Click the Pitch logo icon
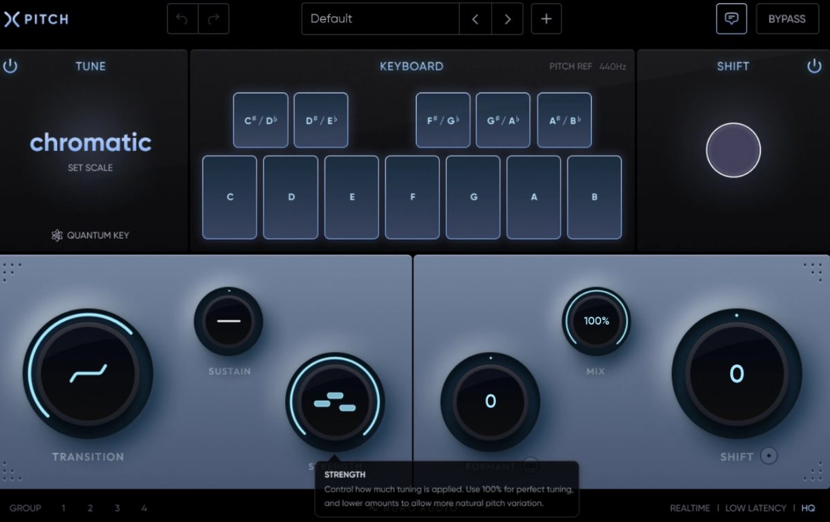The image size is (830, 522). [x=11, y=19]
